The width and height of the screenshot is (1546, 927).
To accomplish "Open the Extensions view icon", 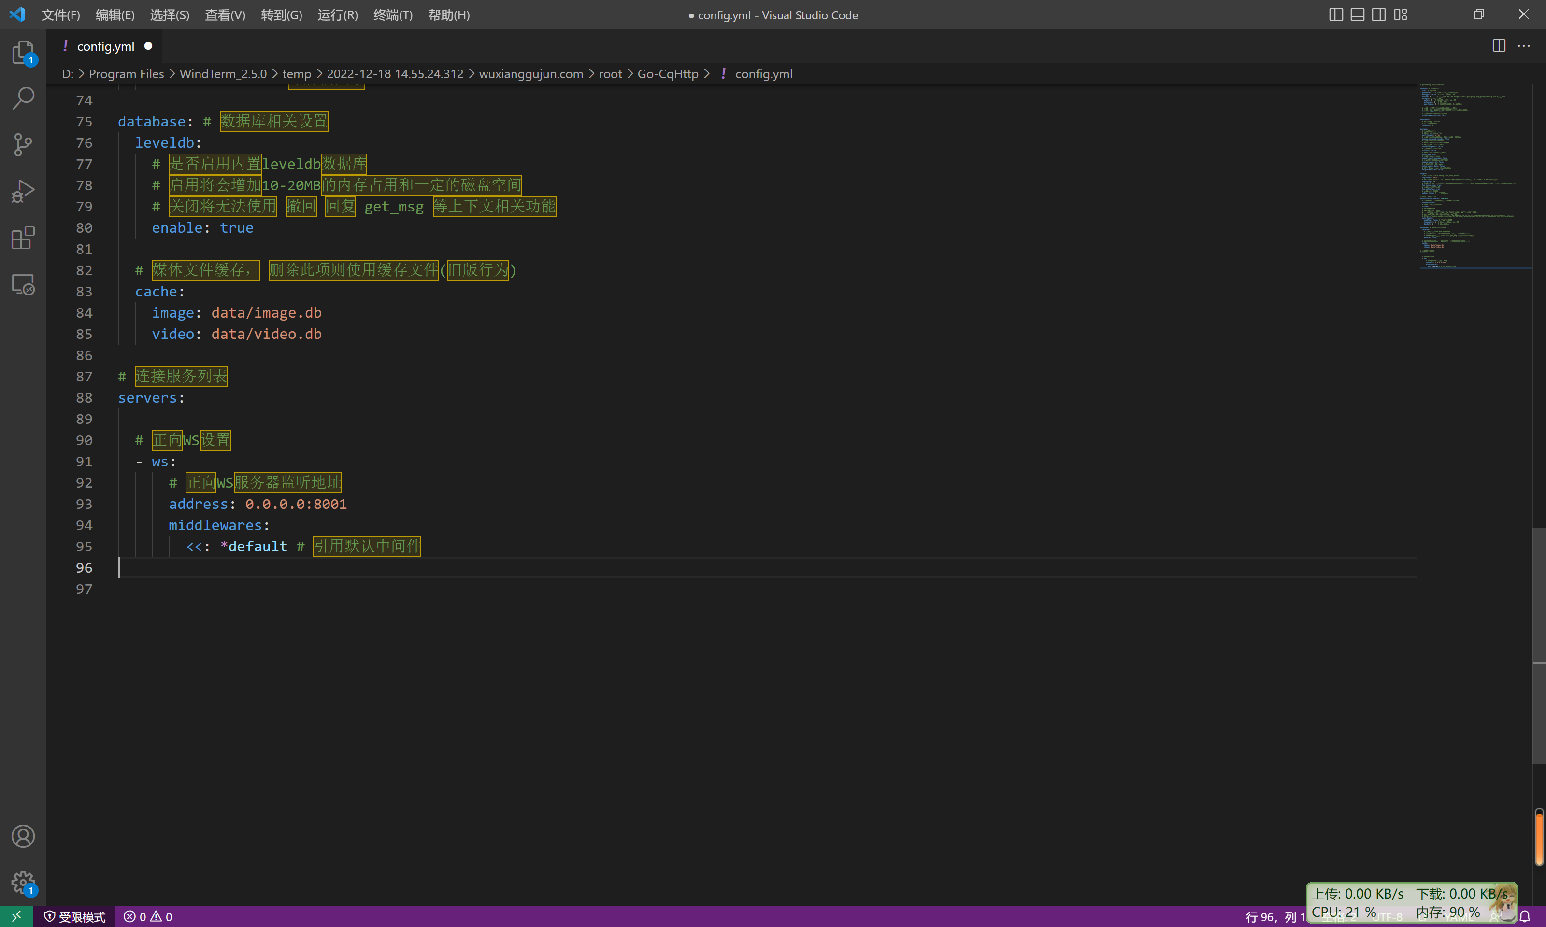I will 23,238.
